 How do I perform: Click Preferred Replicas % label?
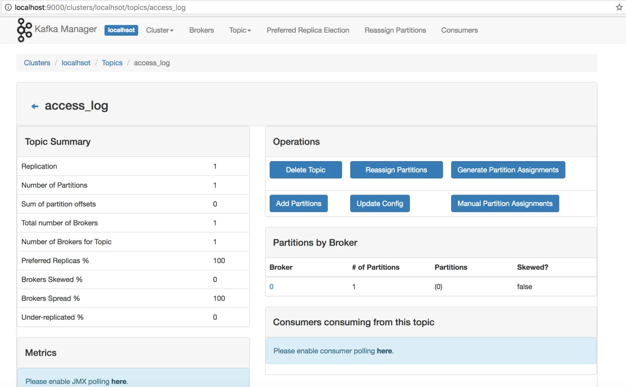(55, 260)
